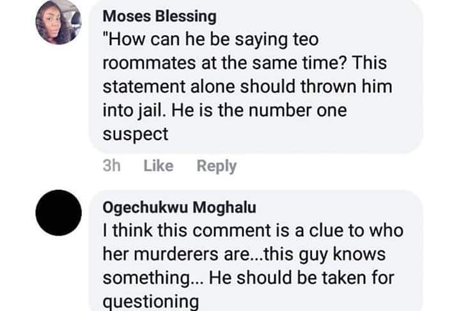
Task: Open Moses Blessing's profile picture
Action: pos(59,22)
